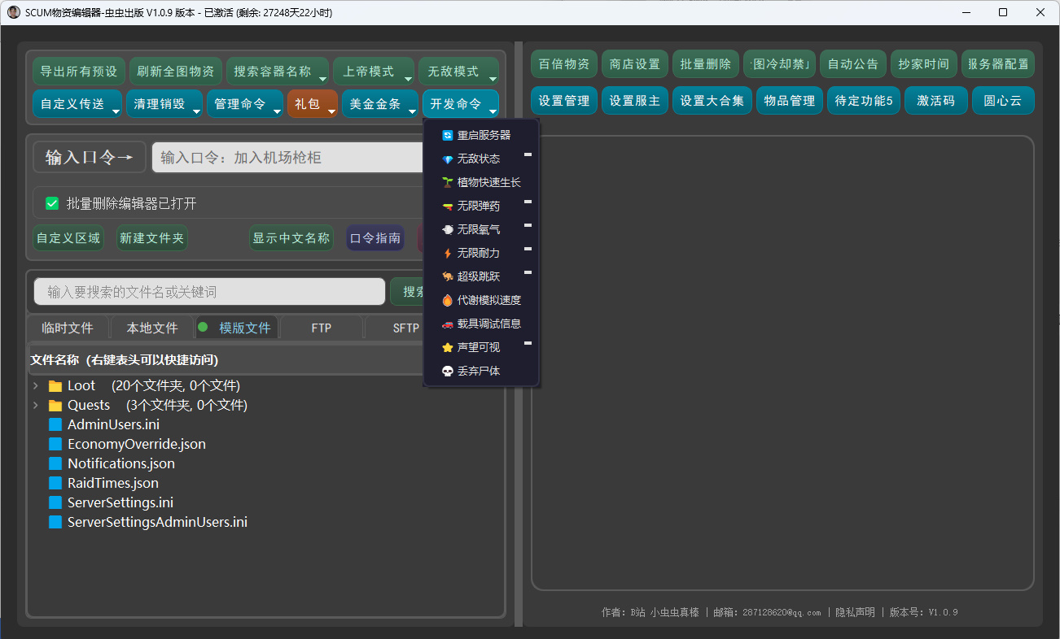
Task: Click the sprout icon beside 植物快速生长
Action: 447,182
